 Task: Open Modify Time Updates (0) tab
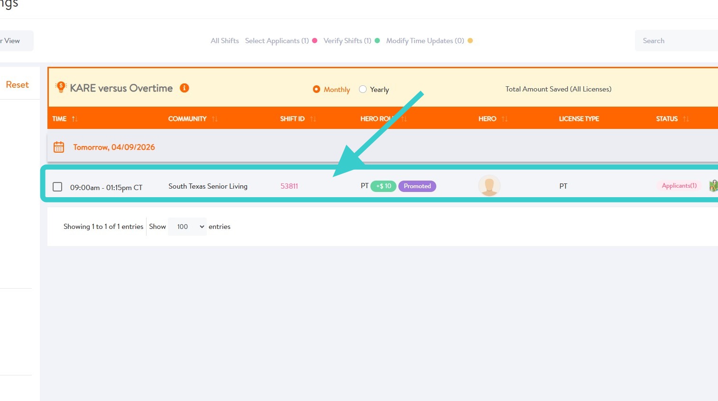coord(425,41)
